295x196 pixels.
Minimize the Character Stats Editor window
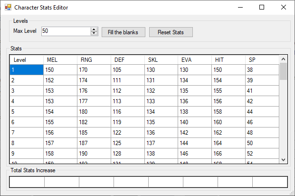(x=240, y=7)
